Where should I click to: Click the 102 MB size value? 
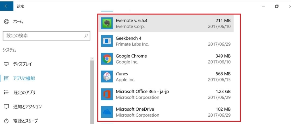(223, 109)
